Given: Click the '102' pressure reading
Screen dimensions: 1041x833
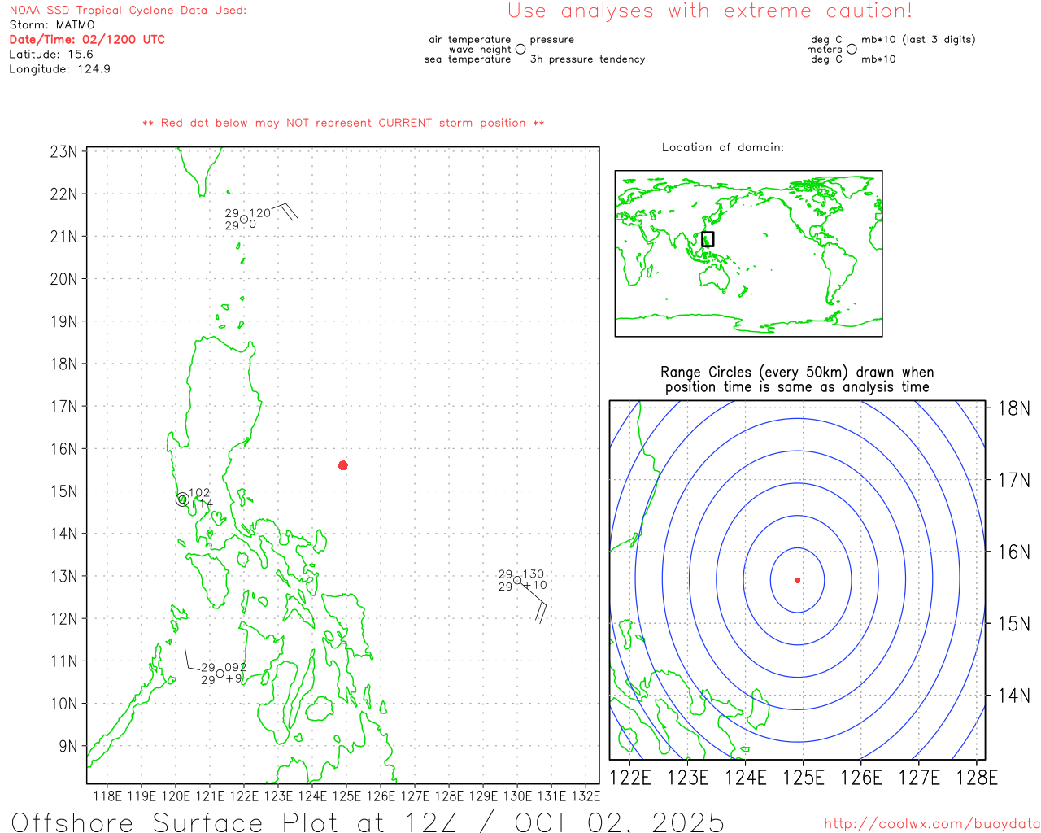Looking at the screenshot, I should [x=199, y=493].
